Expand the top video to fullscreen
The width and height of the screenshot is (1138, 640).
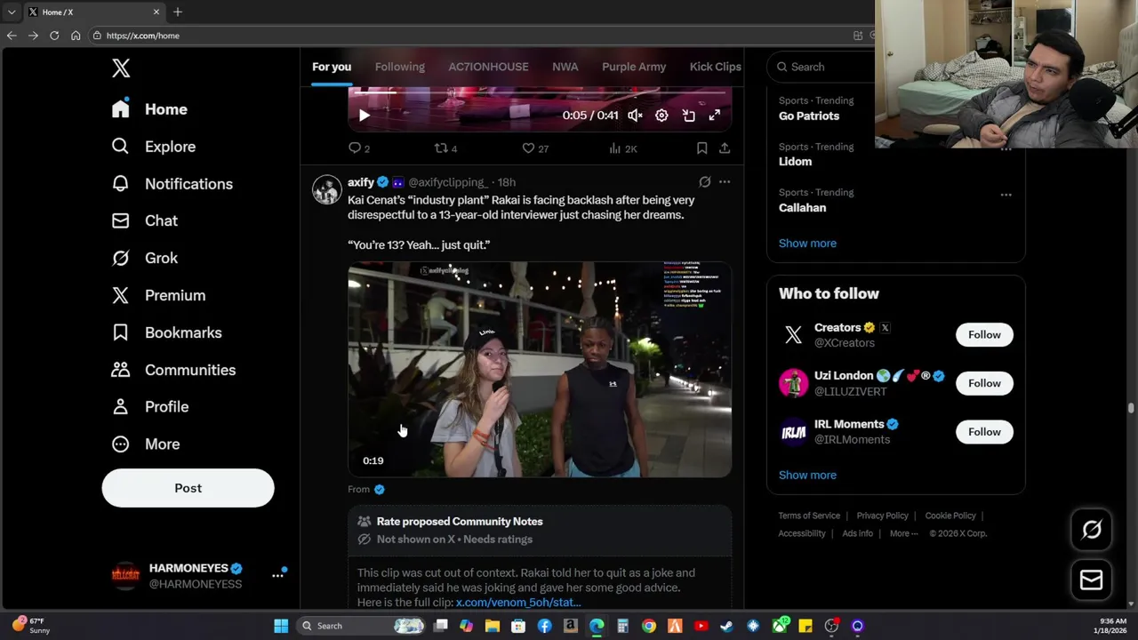click(714, 116)
